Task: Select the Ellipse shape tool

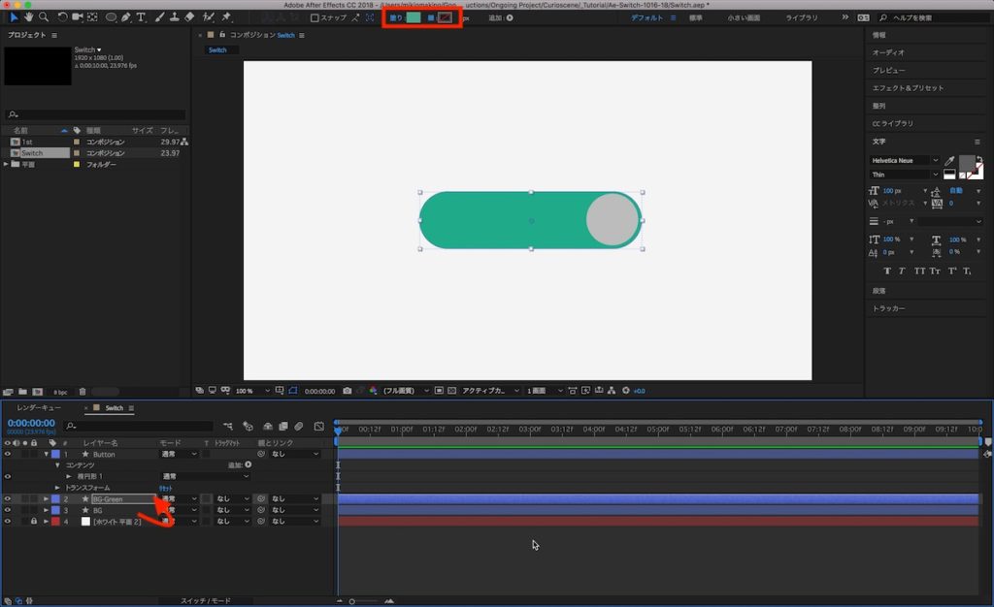Action: [111, 17]
